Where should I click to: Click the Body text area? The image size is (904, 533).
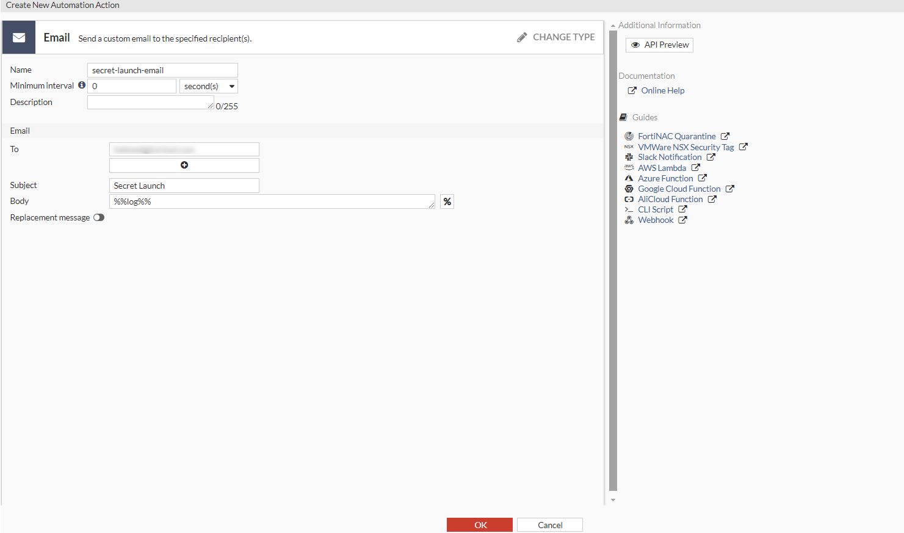pyautogui.click(x=272, y=201)
